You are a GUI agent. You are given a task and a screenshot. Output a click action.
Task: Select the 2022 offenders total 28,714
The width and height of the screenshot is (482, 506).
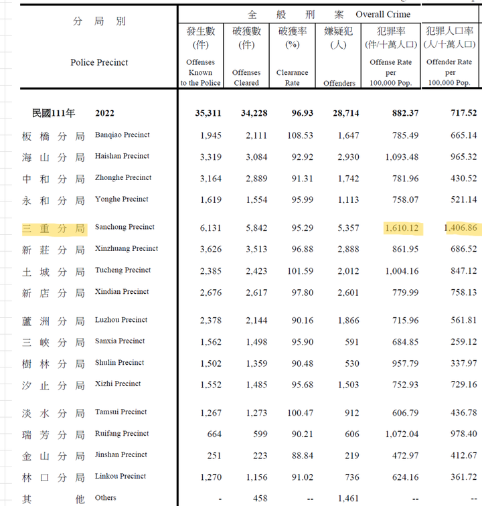click(x=346, y=113)
